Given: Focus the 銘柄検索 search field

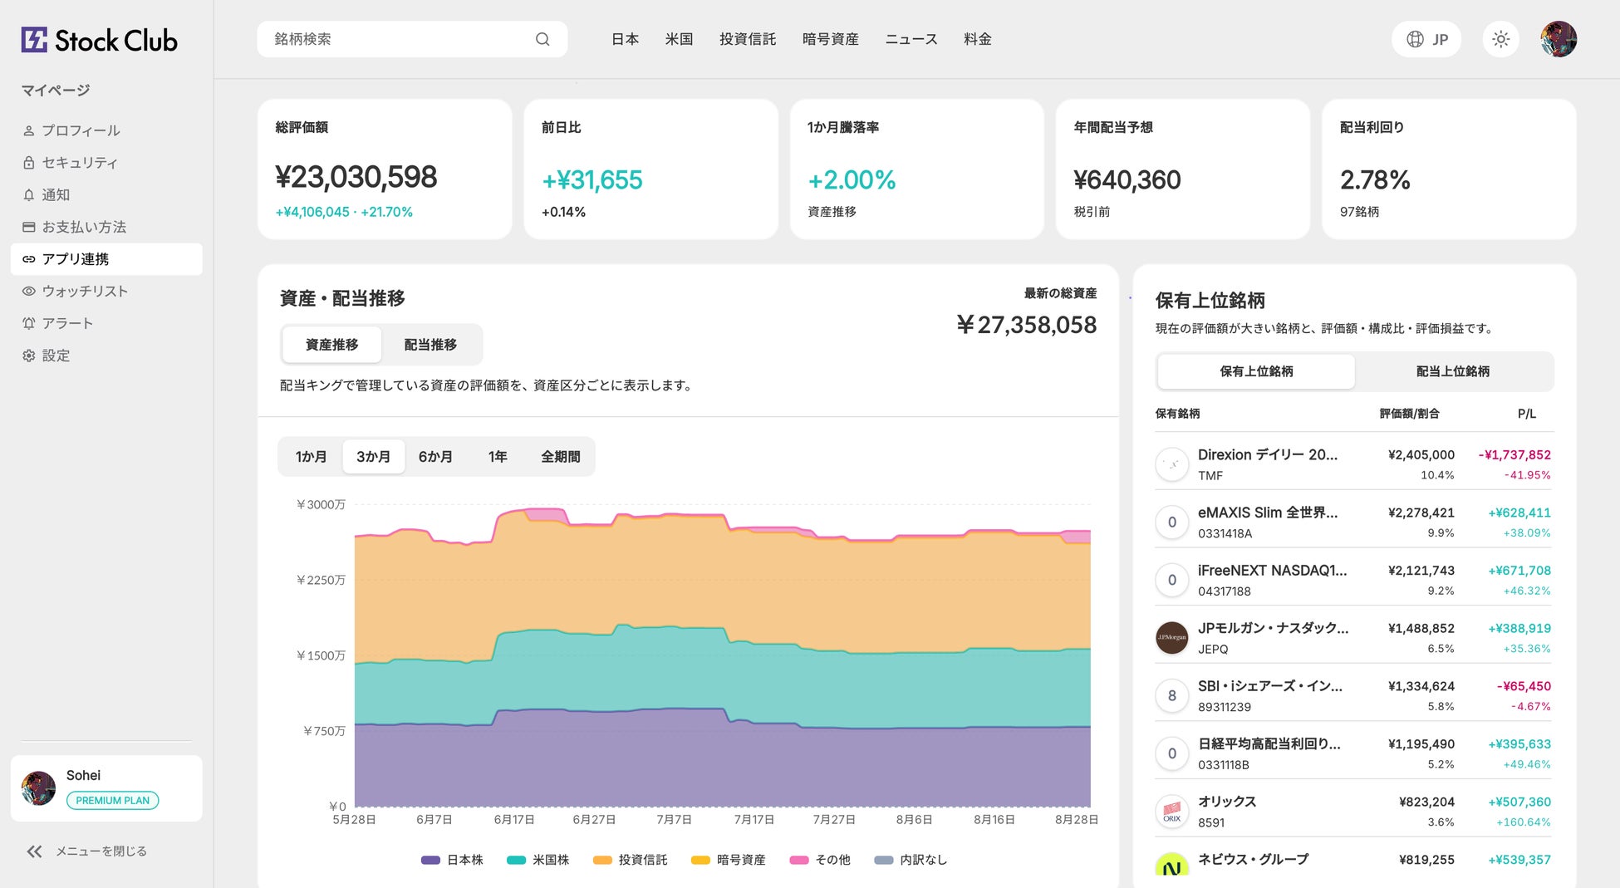Looking at the screenshot, I should pyautogui.click(x=412, y=39).
